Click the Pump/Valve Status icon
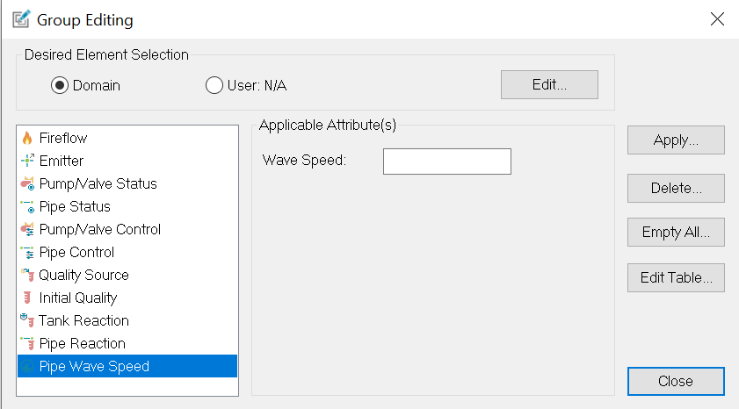Viewport: 739px width, 409px height. 27,183
